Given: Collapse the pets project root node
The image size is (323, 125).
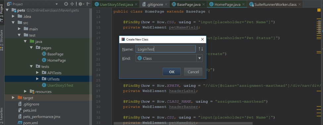Looking at the screenshot, I should [x=7, y=10].
